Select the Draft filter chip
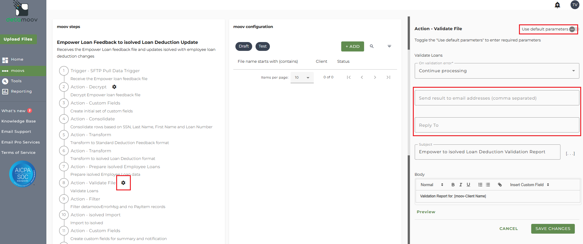 coord(244,46)
